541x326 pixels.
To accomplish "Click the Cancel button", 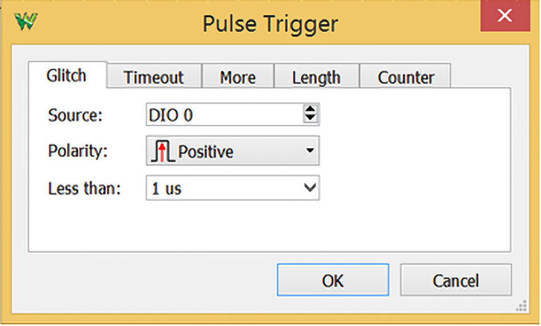I will click(x=456, y=280).
